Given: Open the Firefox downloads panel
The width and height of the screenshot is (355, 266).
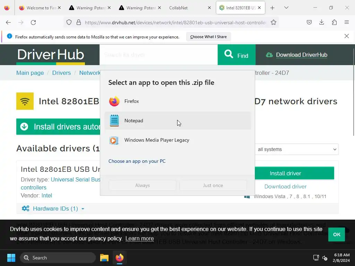Looking at the screenshot, I should pos(321,22).
